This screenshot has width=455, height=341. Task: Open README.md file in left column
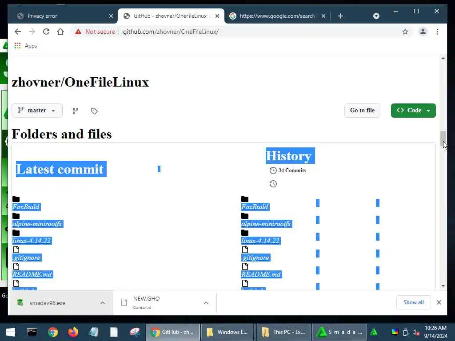(x=32, y=274)
